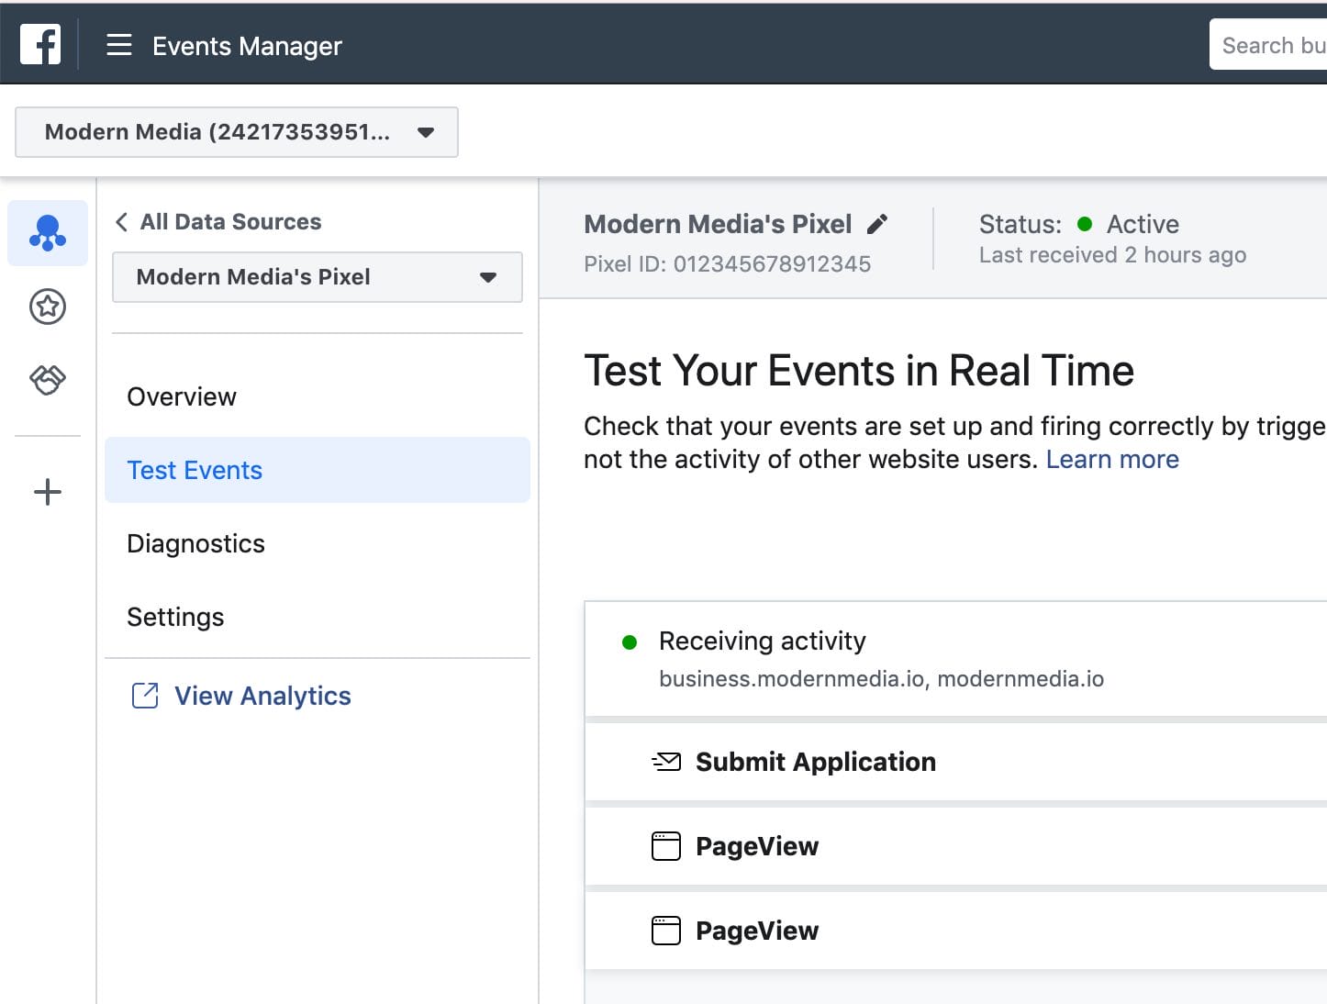Image resolution: width=1327 pixels, height=1004 pixels.
Task: Click the back chevron beside All Data Sources
Action: pyautogui.click(x=121, y=222)
